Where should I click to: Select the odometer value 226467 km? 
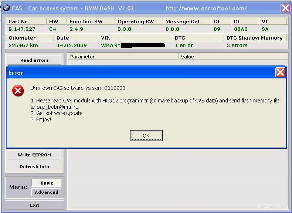23,45
